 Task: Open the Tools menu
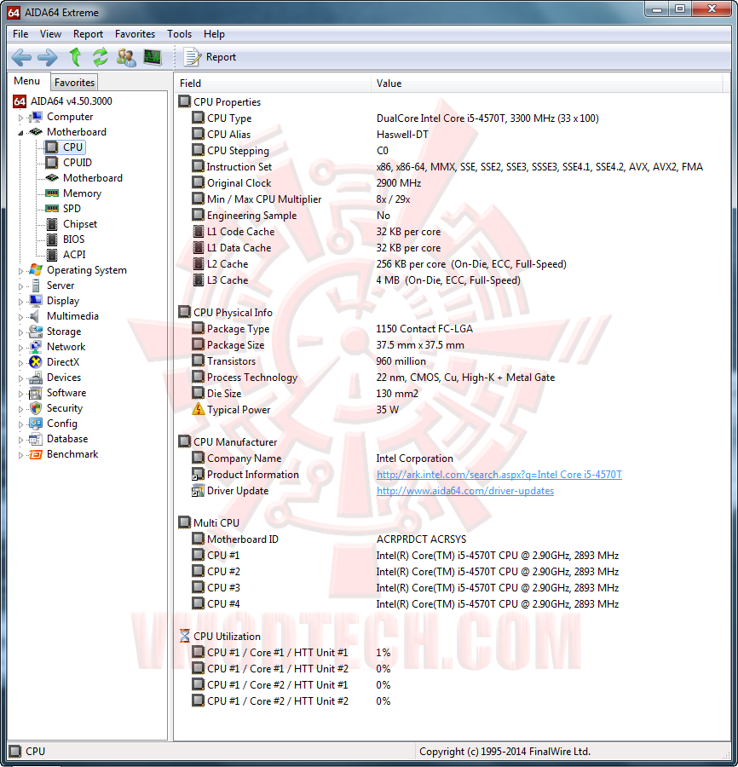(179, 34)
